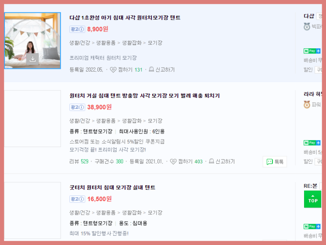Jump to top with green TOP button

[312, 199]
